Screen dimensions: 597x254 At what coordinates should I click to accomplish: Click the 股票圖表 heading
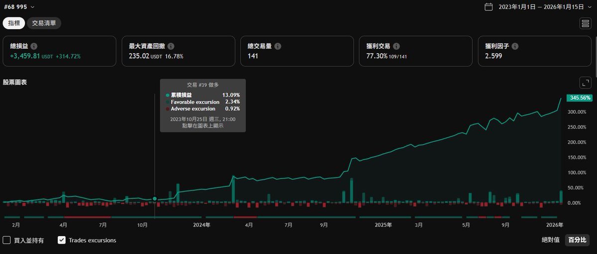pos(15,82)
